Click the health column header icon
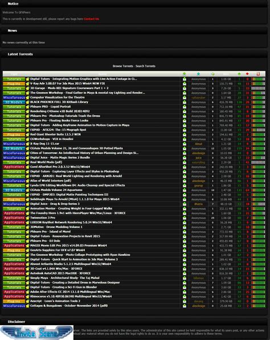This screenshot has width=270, height=340. (x=258, y=74)
